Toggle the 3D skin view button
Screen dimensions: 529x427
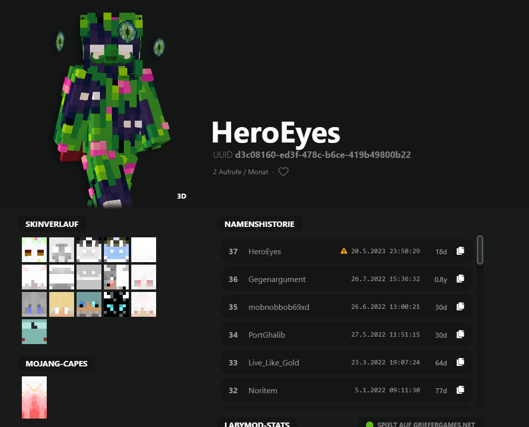tap(181, 196)
